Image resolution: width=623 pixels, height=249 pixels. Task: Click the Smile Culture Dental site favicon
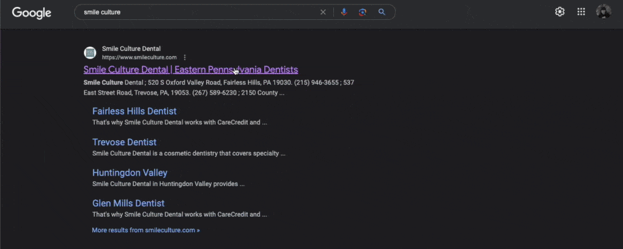(90, 53)
